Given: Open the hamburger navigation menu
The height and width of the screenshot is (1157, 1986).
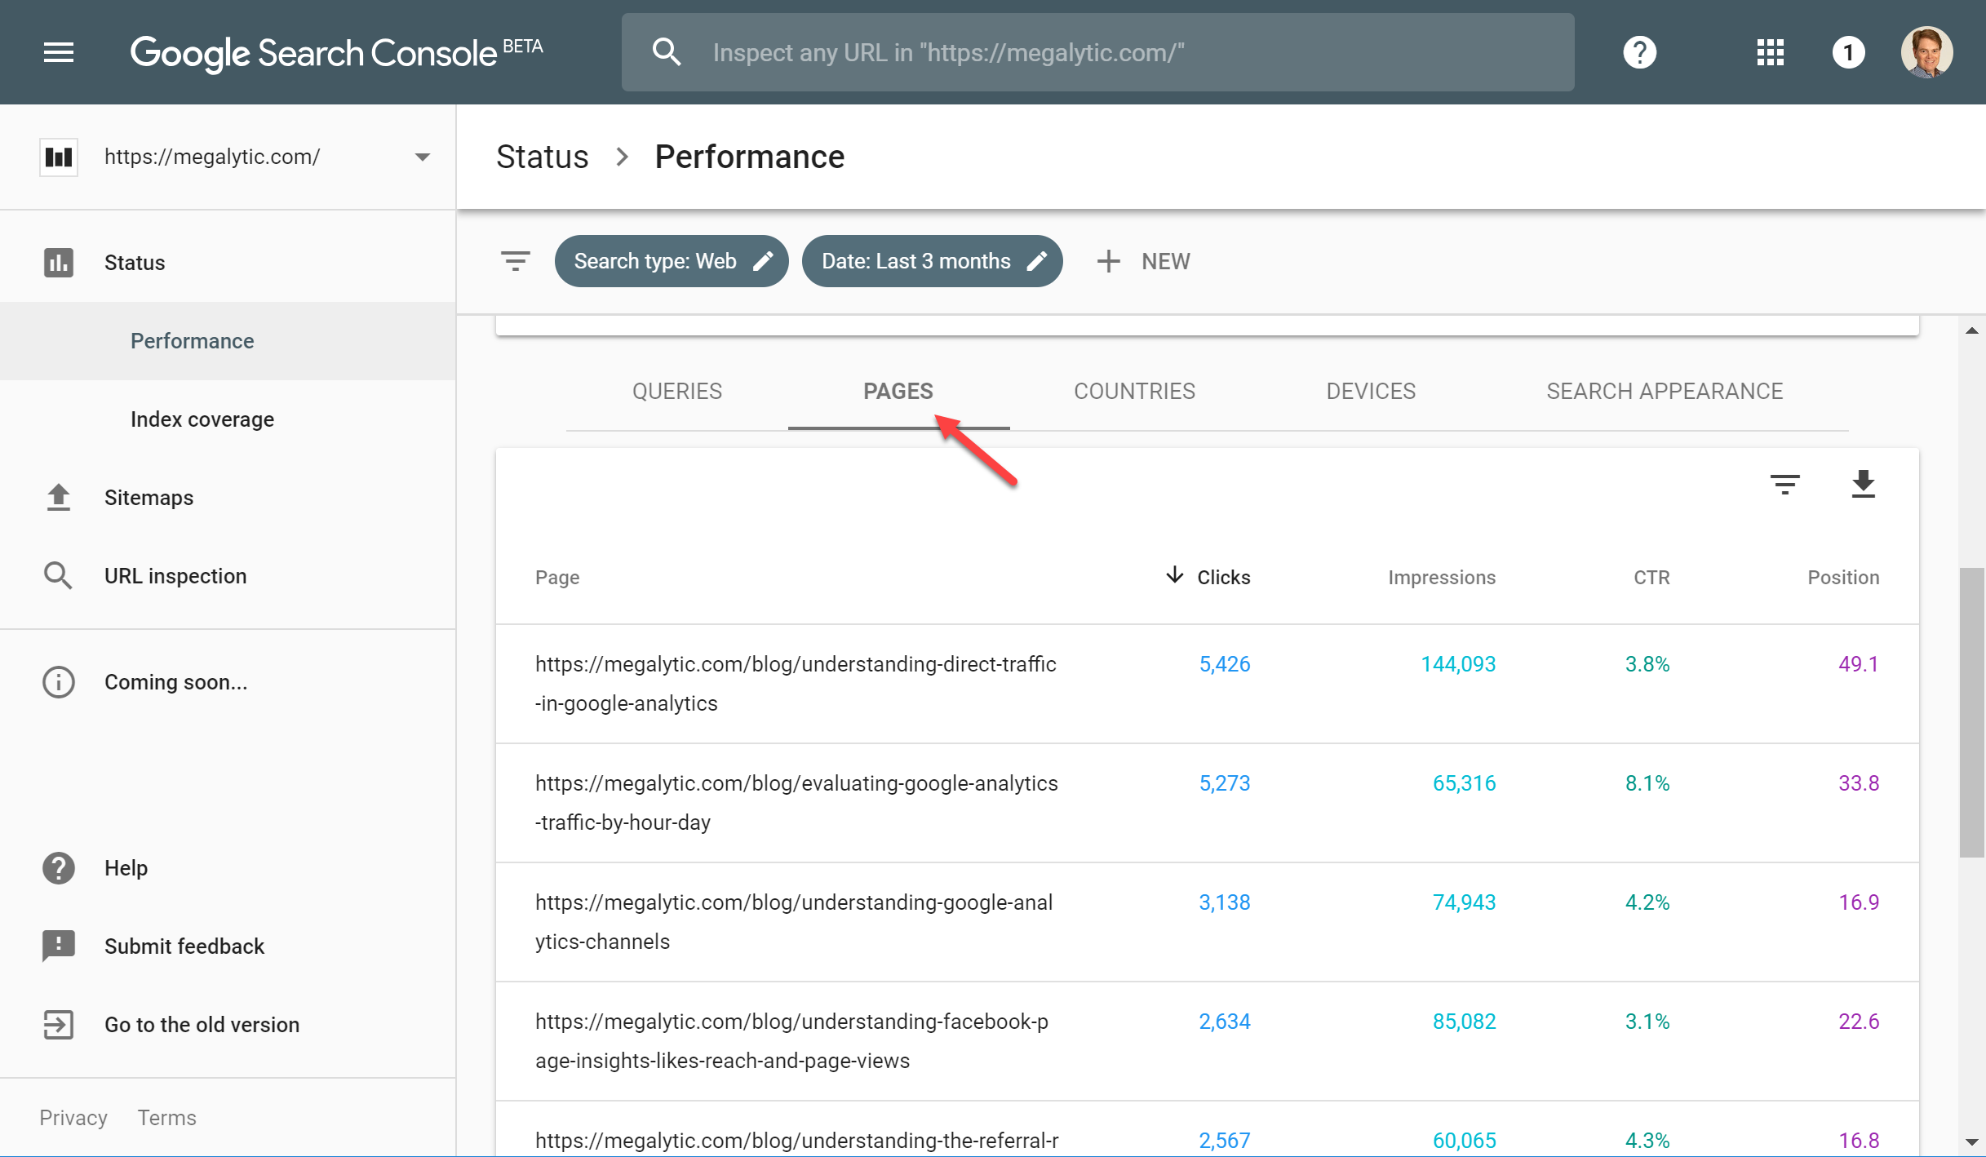Looking at the screenshot, I should pos(59,52).
